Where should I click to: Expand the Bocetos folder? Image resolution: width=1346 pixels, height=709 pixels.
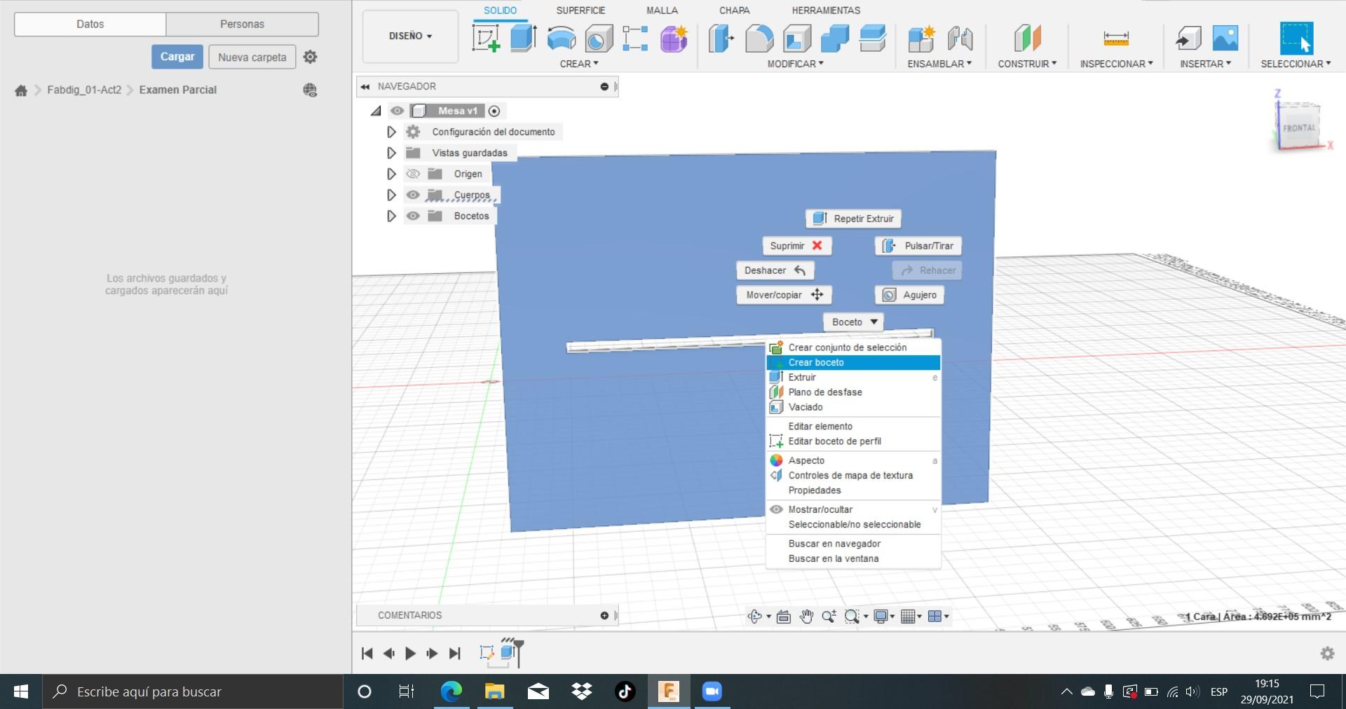(x=391, y=216)
